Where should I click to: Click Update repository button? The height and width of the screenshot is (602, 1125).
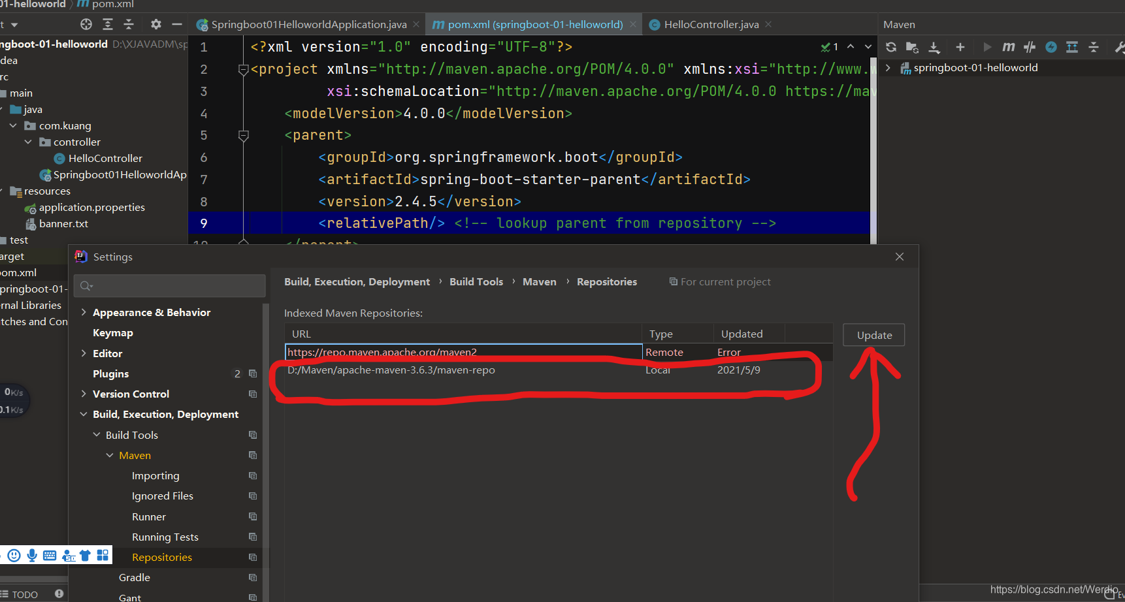(874, 335)
